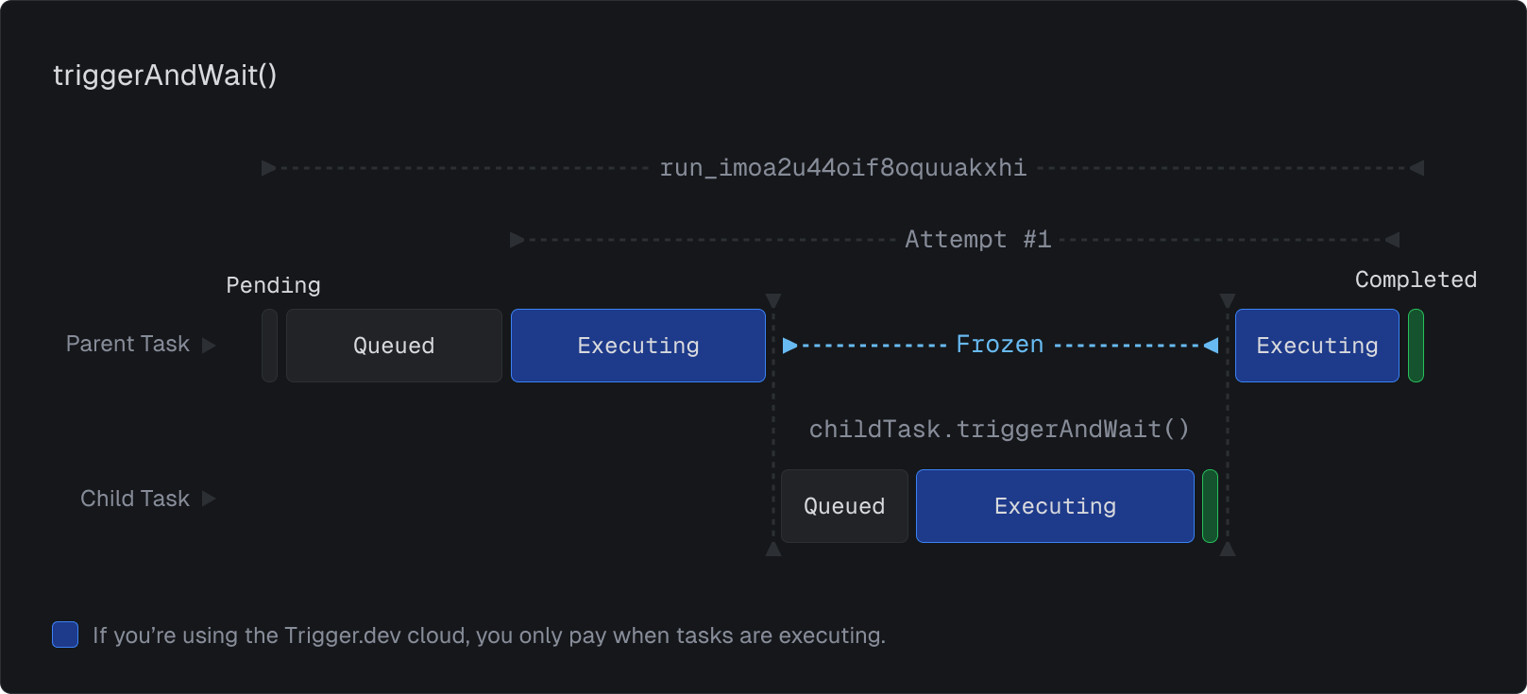Select the child task Queued block
Viewport: 1527px width, 694px height.
844,506
